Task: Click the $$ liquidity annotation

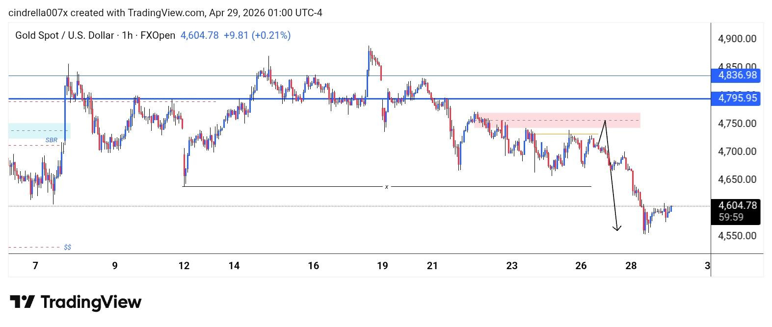Action: point(68,247)
